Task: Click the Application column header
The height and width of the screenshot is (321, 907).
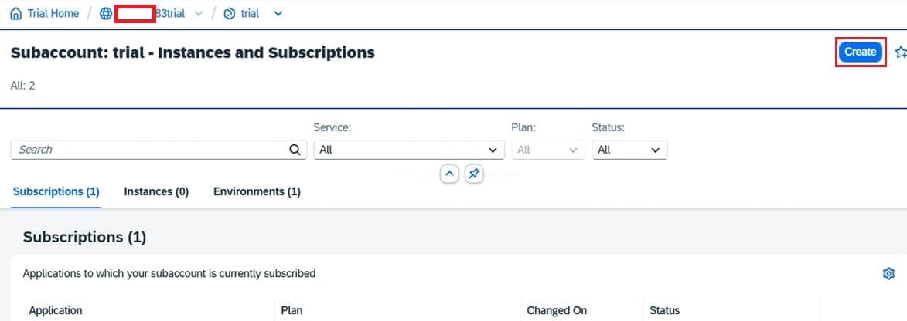Action: point(56,310)
